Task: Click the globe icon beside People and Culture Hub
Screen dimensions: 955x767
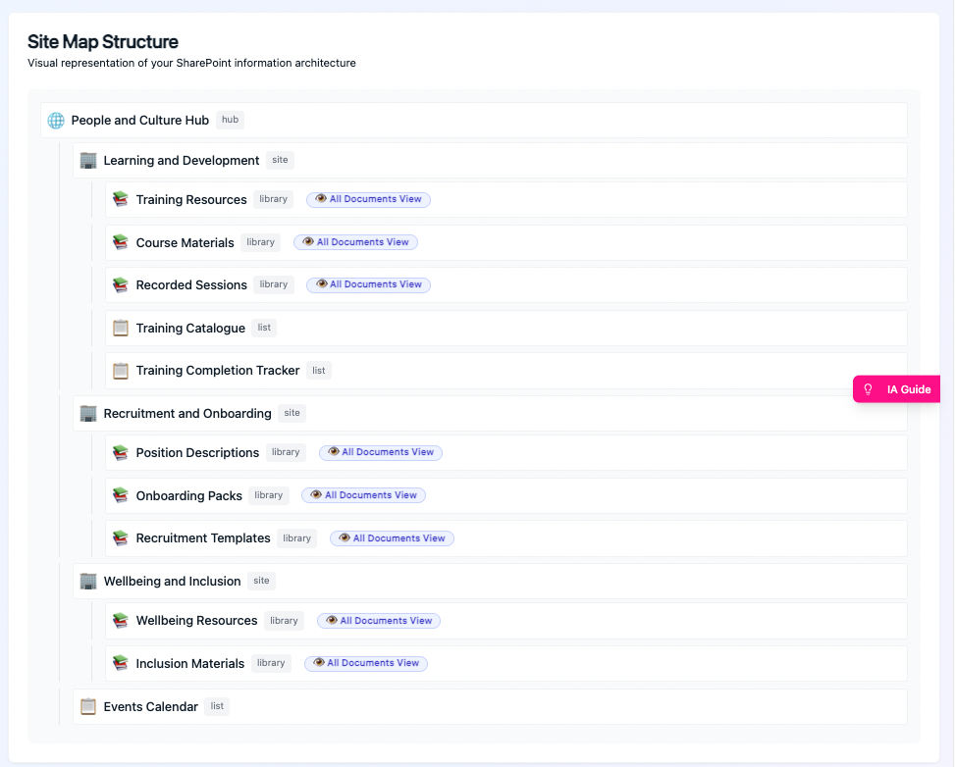Action: tap(56, 120)
